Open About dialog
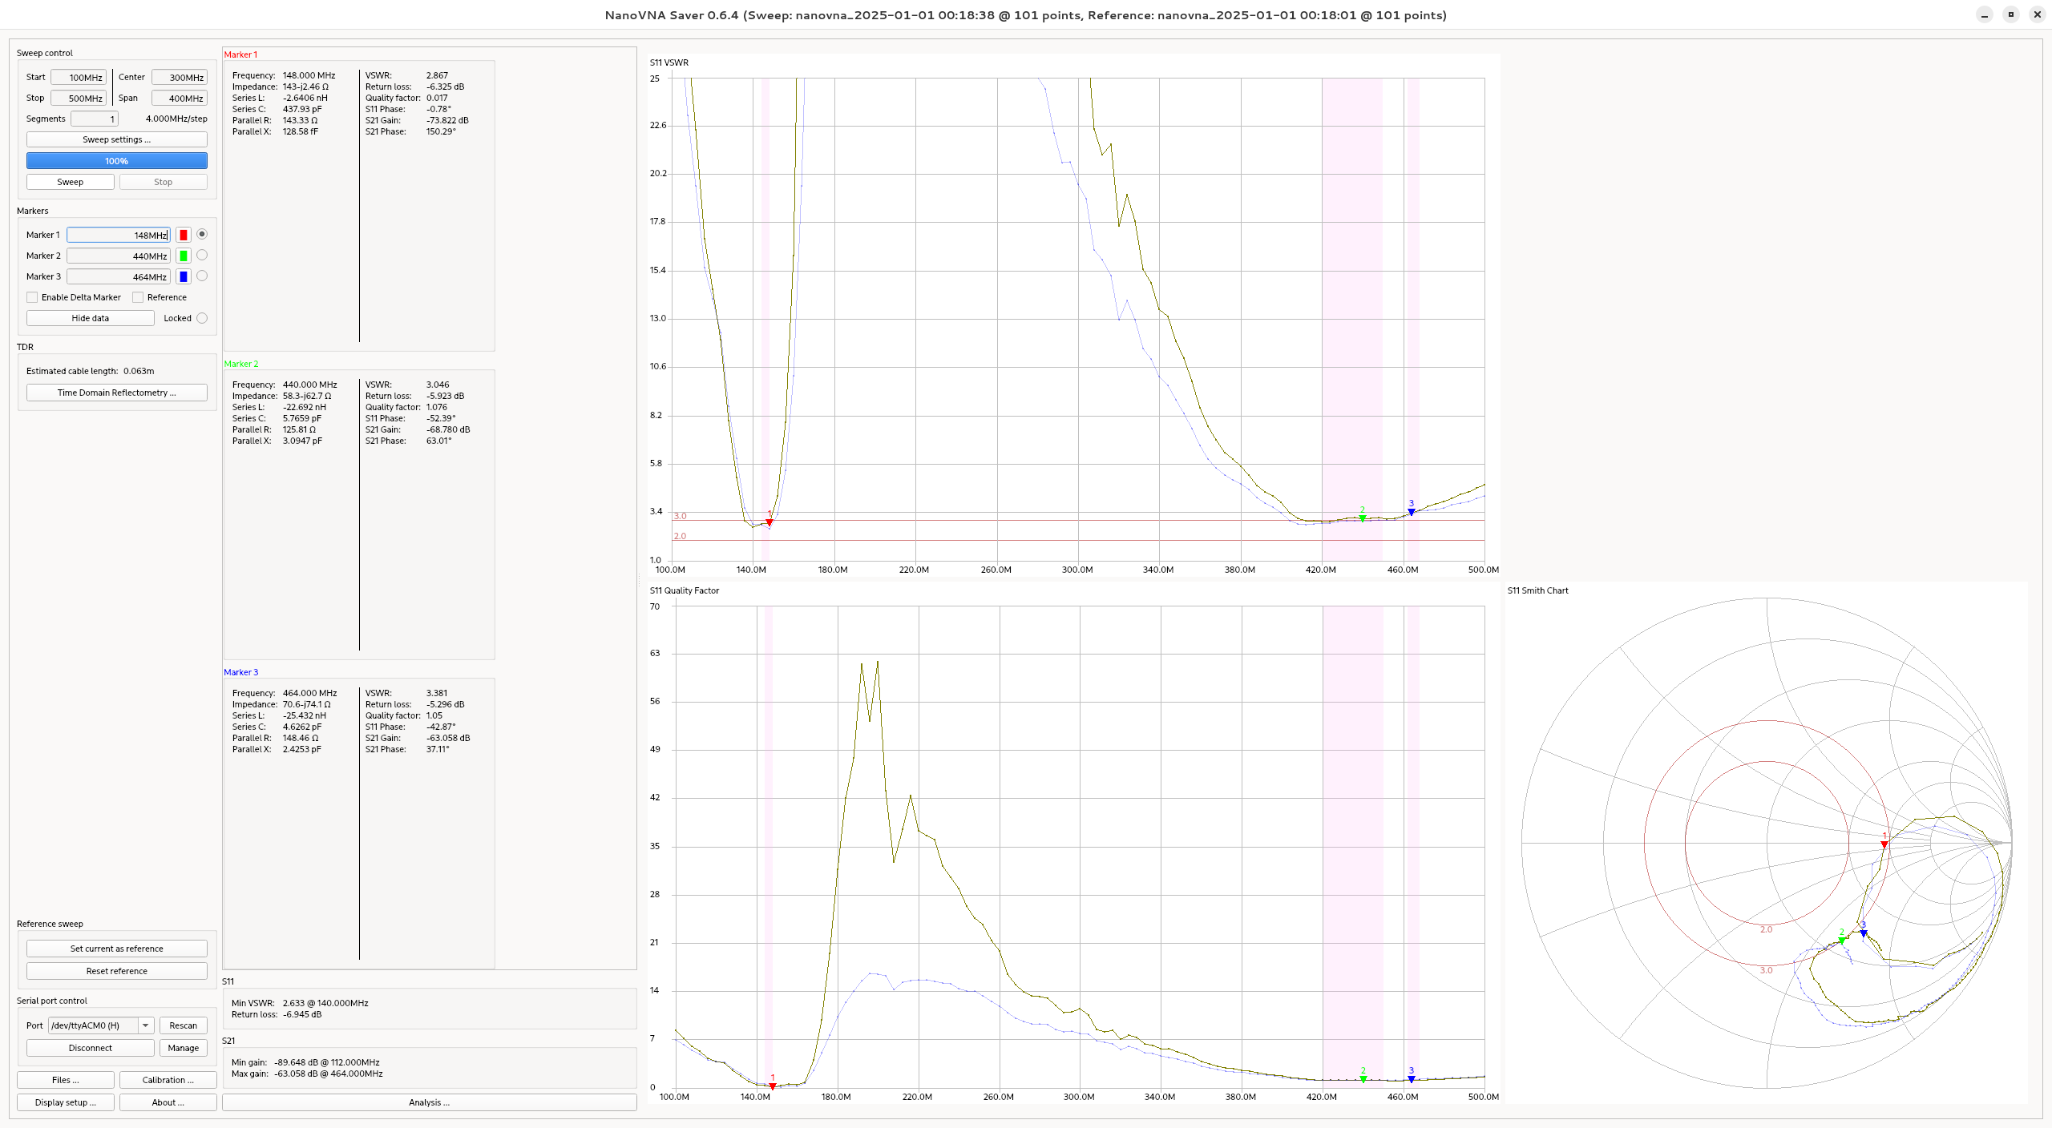The width and height of the screenshot is (2052, 1128). point(168,1102)
